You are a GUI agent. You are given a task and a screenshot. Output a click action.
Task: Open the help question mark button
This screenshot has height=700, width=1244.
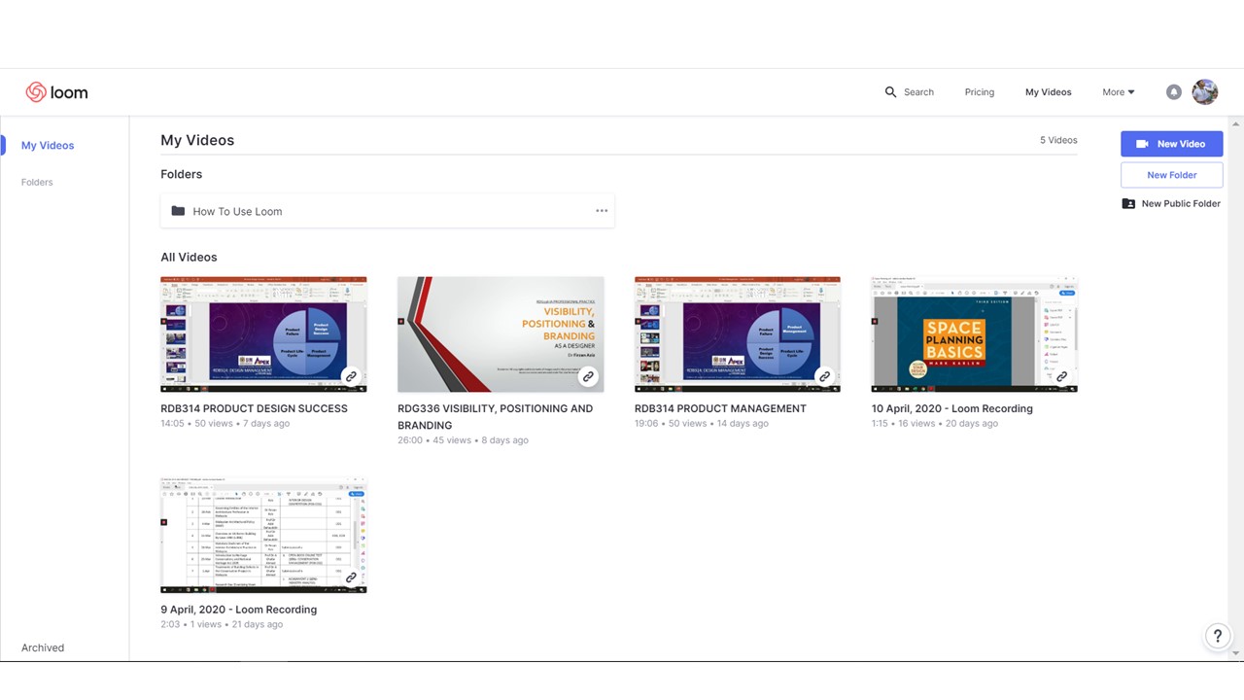(1217, 636)
